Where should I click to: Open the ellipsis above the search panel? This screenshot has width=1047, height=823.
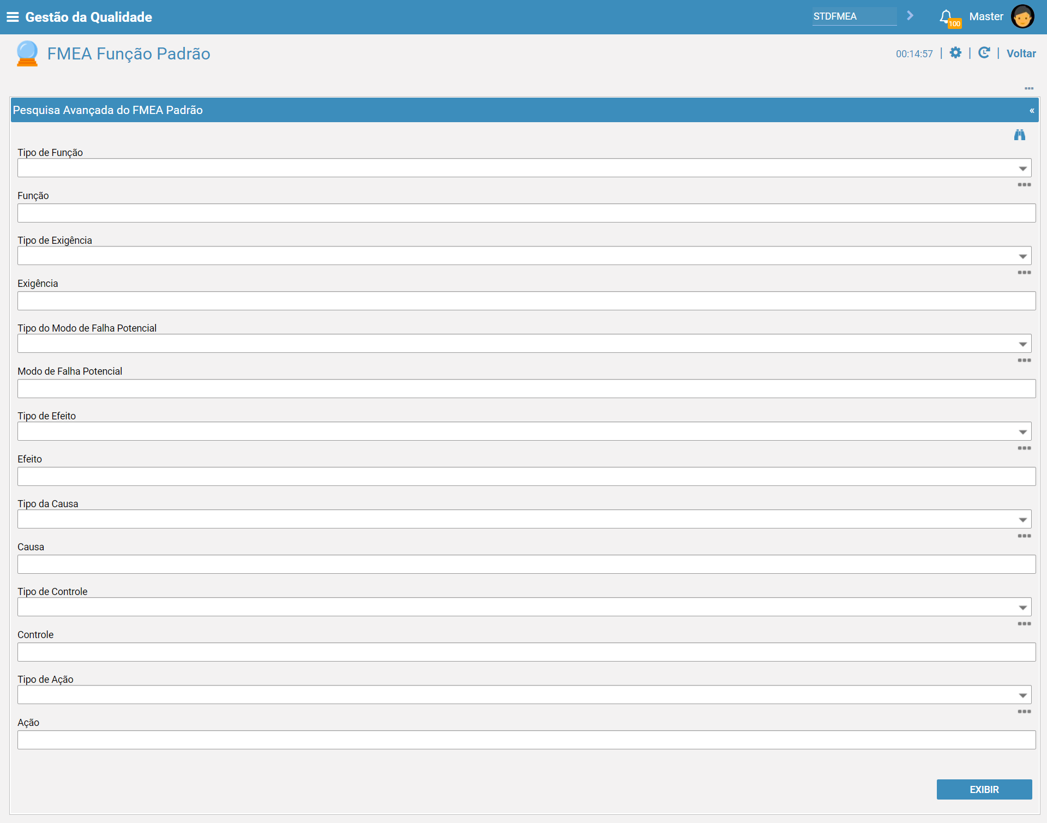[1029, 88]
